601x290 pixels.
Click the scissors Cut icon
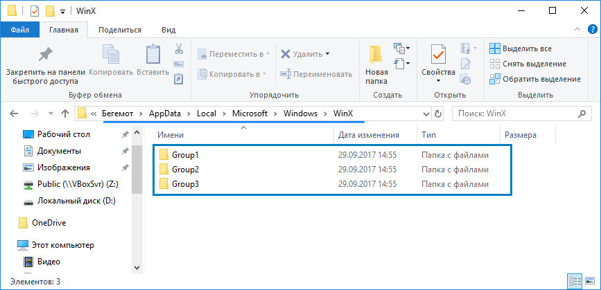[x=179, y=48]
